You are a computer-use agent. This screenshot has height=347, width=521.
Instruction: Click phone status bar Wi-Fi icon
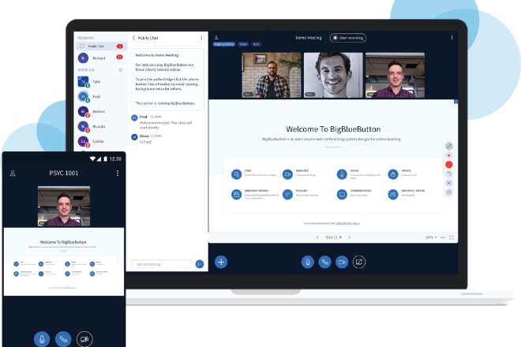click(92, 159)
